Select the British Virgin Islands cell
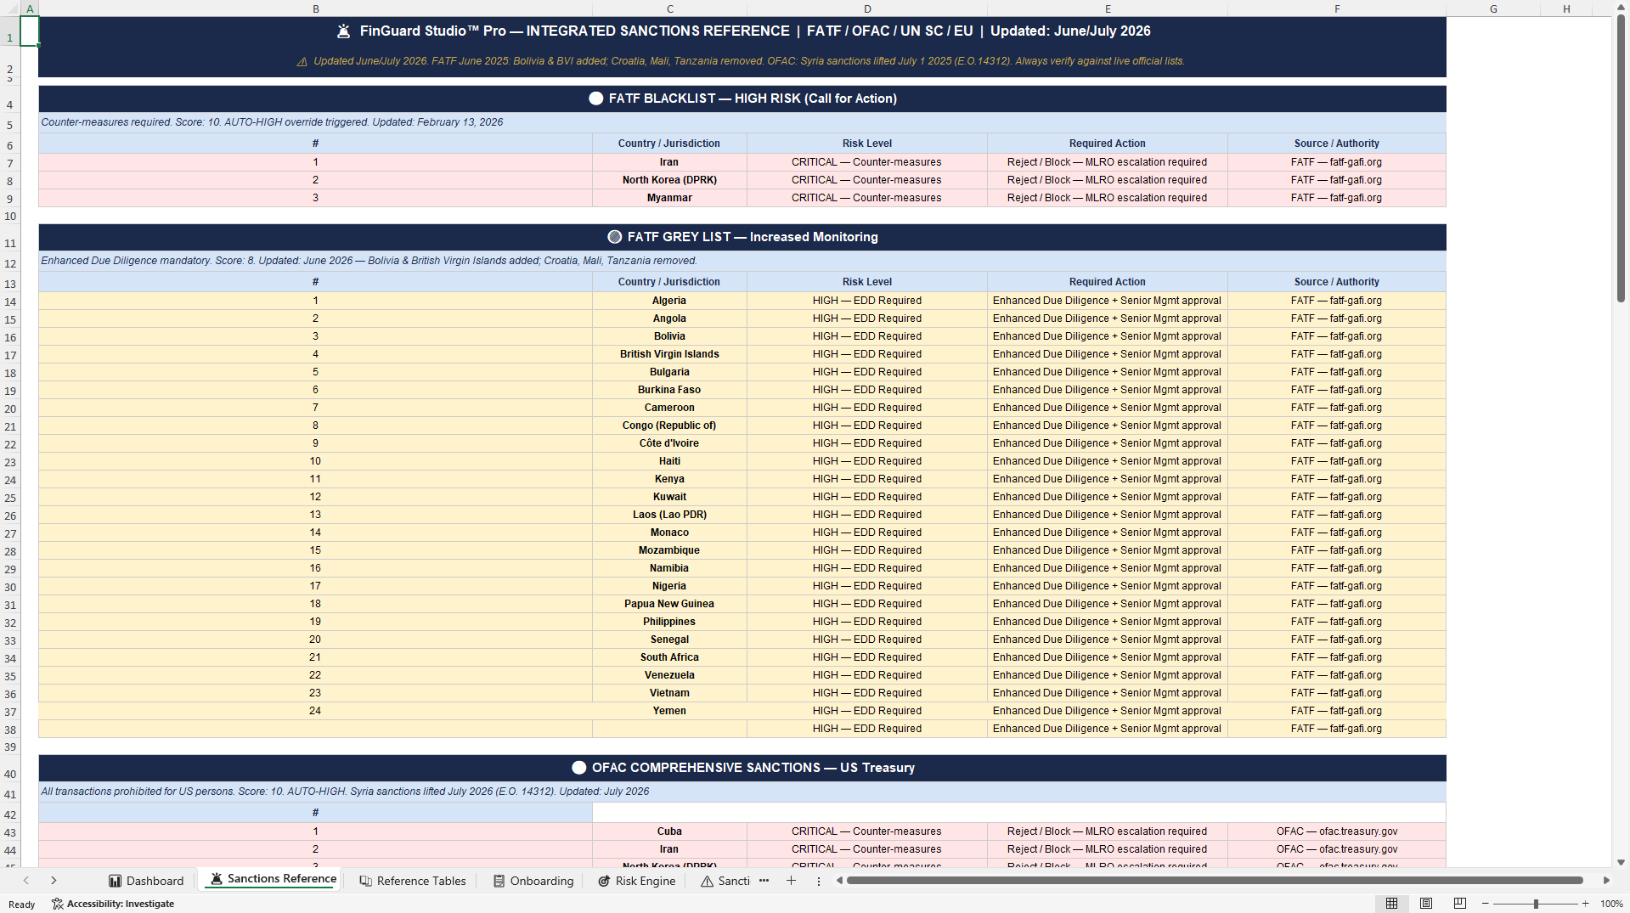This screenshot has width=1630, height=913. 669,354
